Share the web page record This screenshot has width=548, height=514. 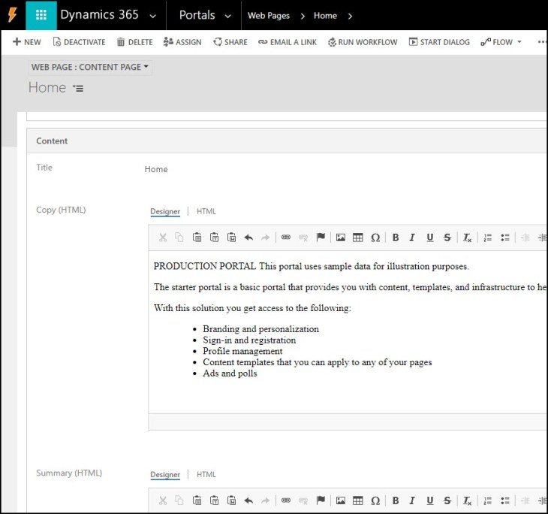point(230,42)
